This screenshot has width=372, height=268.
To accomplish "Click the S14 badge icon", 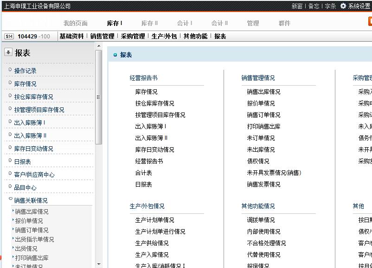I will tap(9, 37).
